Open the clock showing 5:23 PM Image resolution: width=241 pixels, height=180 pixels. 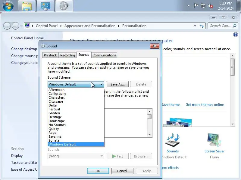tap(226, 6)
